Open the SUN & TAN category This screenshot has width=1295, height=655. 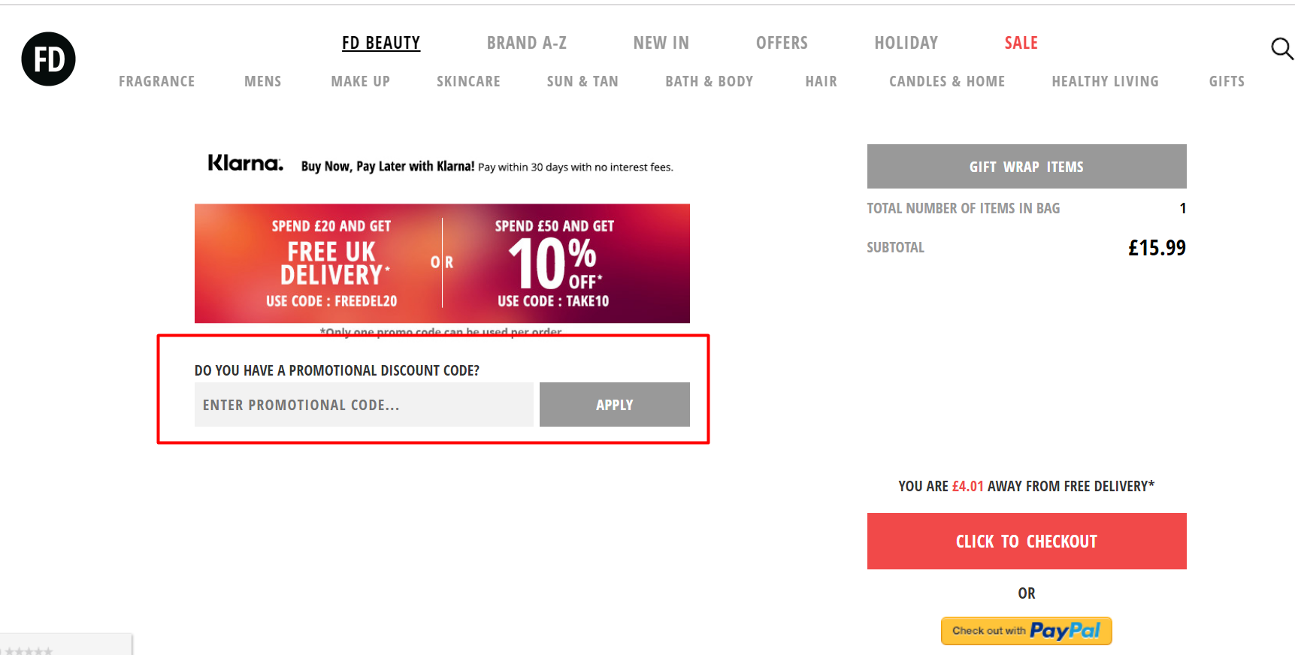pyautogui.click(x=582, y=81)
